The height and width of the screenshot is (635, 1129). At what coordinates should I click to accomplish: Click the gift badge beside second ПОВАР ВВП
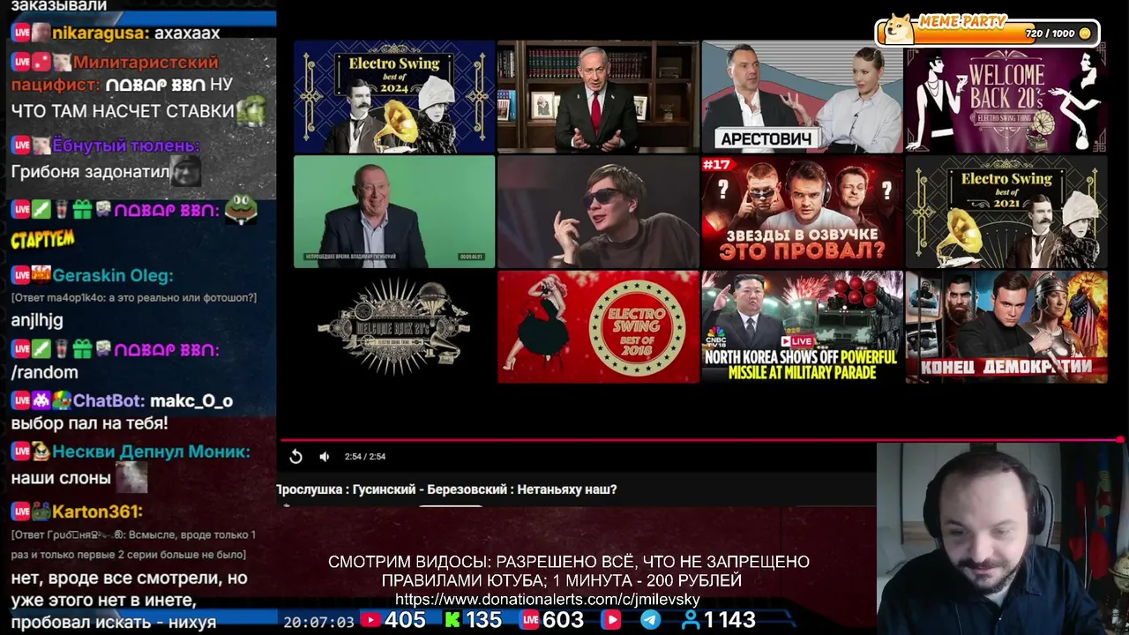coord(82,349)
